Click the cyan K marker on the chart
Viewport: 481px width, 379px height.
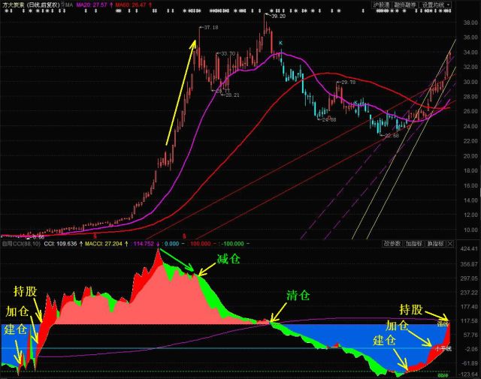click(x=281, y=44)
